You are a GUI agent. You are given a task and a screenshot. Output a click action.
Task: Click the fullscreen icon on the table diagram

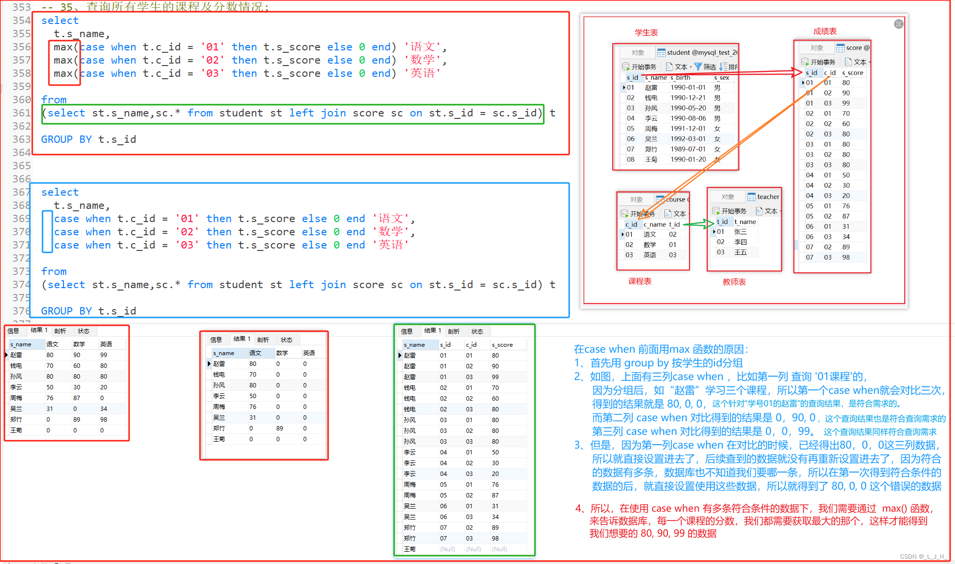point(898,24)
